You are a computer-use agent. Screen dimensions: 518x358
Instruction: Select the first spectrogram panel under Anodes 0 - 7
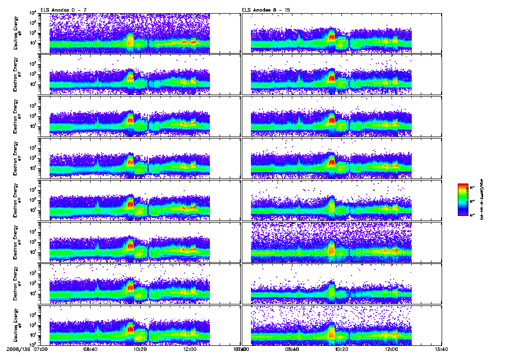[140, 33]
